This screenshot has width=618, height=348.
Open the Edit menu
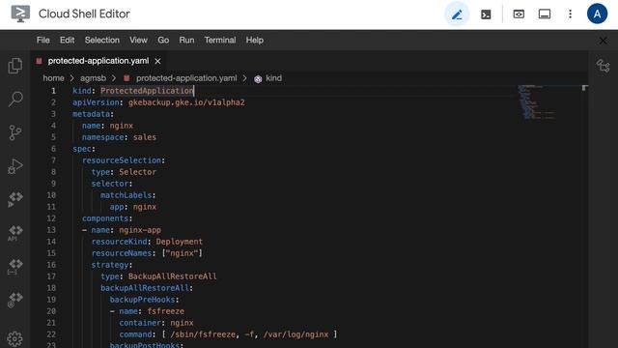(67, 41)
